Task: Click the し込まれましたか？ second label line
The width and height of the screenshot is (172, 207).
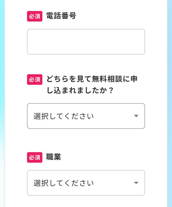Action: pyautogui.click(x=80, y=91)
